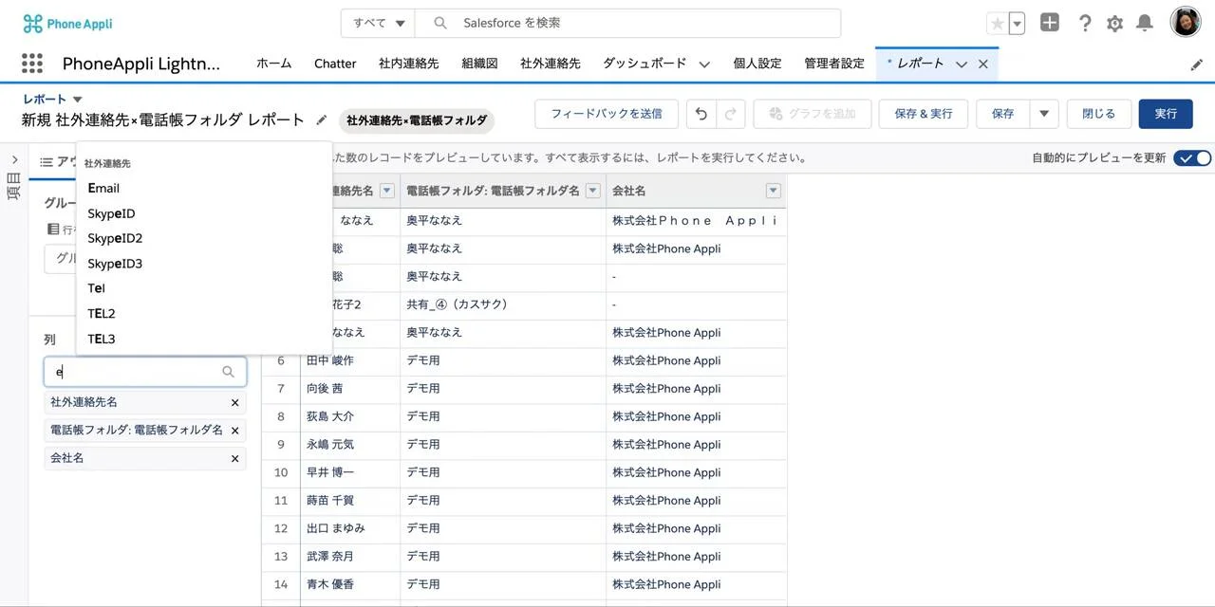The height and width of the screenshot is (607, 1215).
Task: Click the 社外連絡先×電話帳フォルダ report type badge
Action: (x=417, y=120)
